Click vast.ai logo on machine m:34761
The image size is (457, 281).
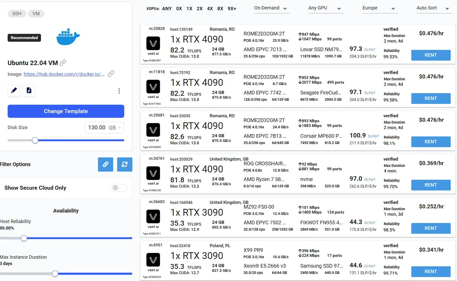(153, 173)
